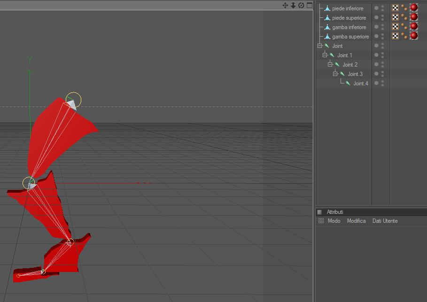The height and width of the screenshot is (302, 427).
Task: Click the joint icon next to Joint.4
Action: click(348, 83)
